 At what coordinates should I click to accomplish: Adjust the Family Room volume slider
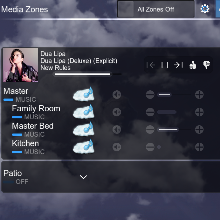(x=174, y=112)
